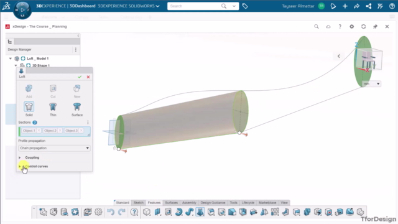The width and height of the screenshot is (398, 224).
Task: Open the Lifecycle tab
Action: point(248,203)
